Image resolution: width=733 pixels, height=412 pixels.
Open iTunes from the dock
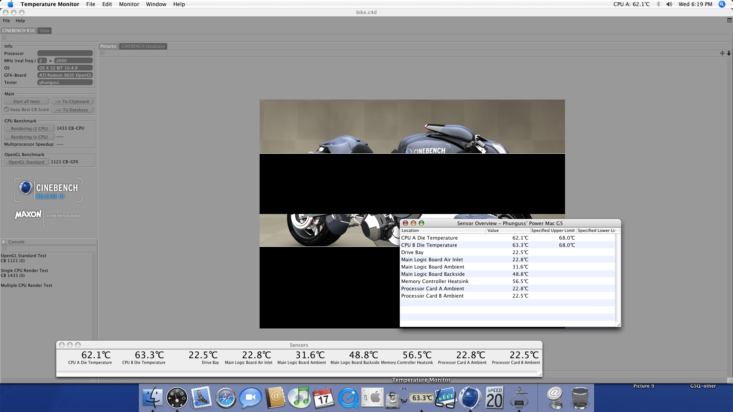click(x=299, y=398)
